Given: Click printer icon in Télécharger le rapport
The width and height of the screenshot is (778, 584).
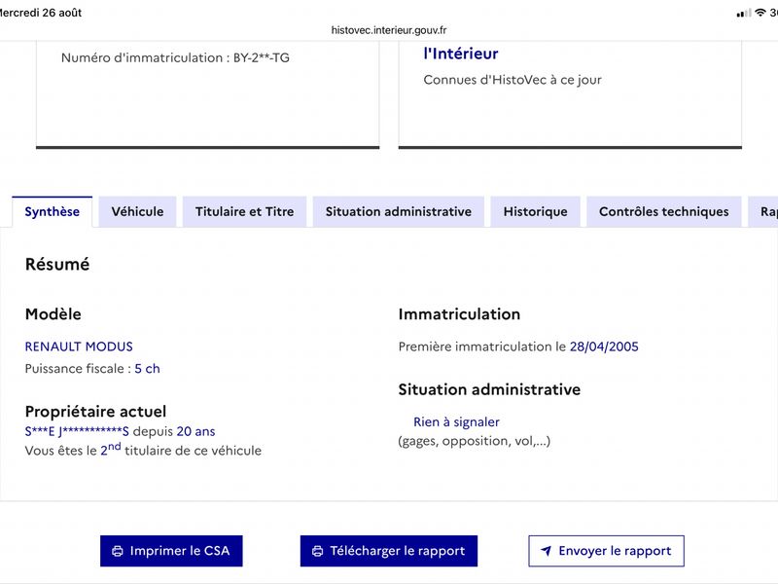Looking at the screenshot, I should [318, 551].
